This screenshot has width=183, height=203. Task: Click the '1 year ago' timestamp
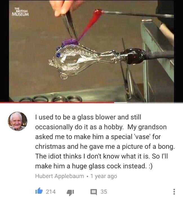[x=104, y=176]
